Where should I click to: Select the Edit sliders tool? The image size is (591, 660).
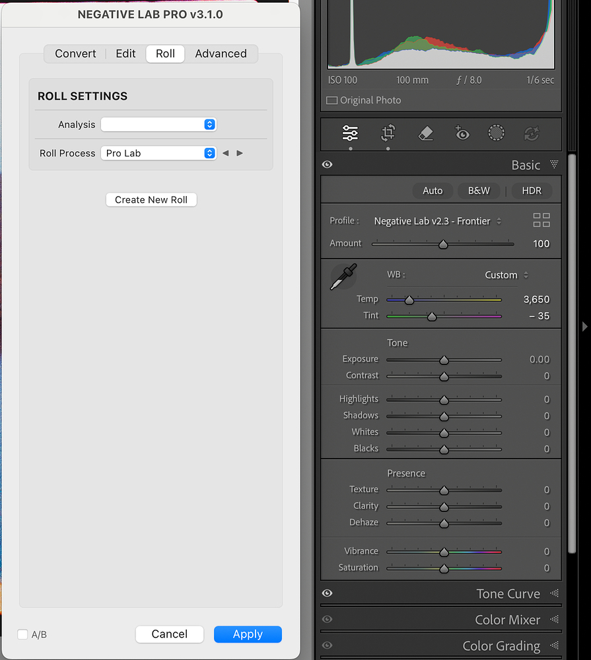point(350,133)
